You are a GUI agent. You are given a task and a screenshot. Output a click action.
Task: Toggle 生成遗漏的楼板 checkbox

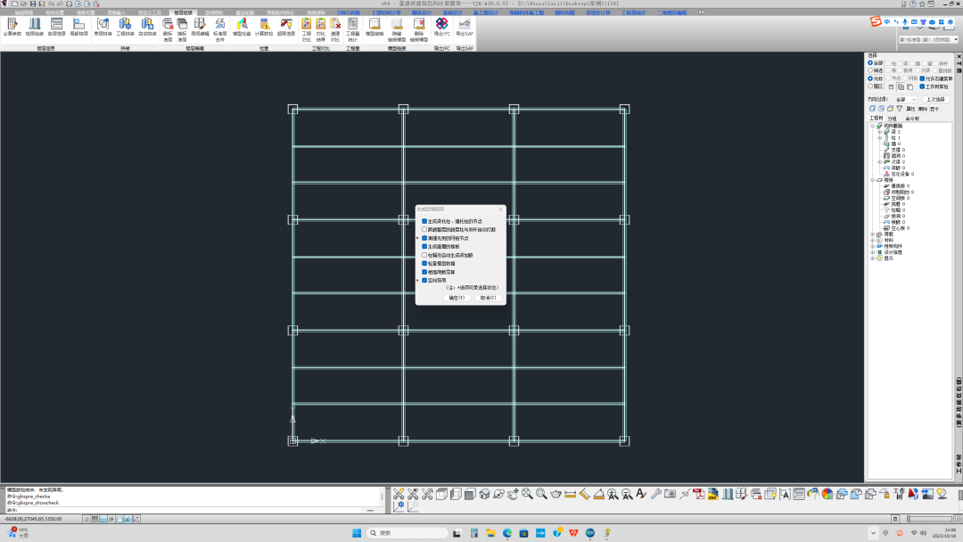coord(424,247)
